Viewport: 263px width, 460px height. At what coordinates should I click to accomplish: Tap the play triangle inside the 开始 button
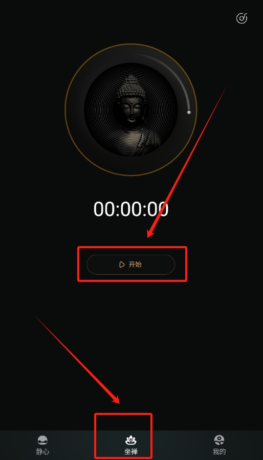tap(122, 265)
